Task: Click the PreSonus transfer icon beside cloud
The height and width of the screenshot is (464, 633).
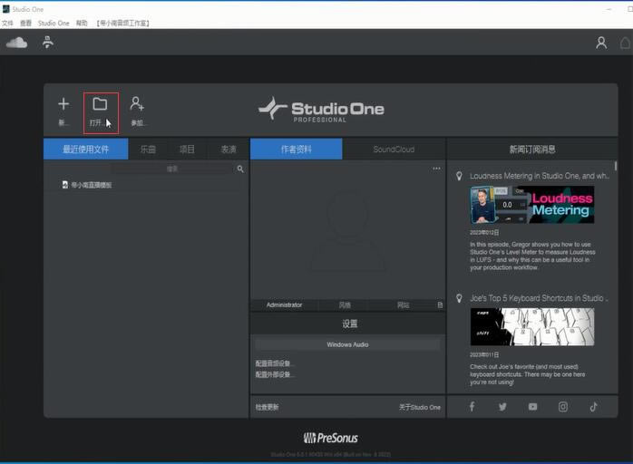Action: point(48,43)
